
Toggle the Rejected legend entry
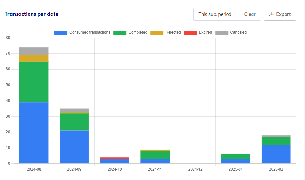click(x=173, y=32)
